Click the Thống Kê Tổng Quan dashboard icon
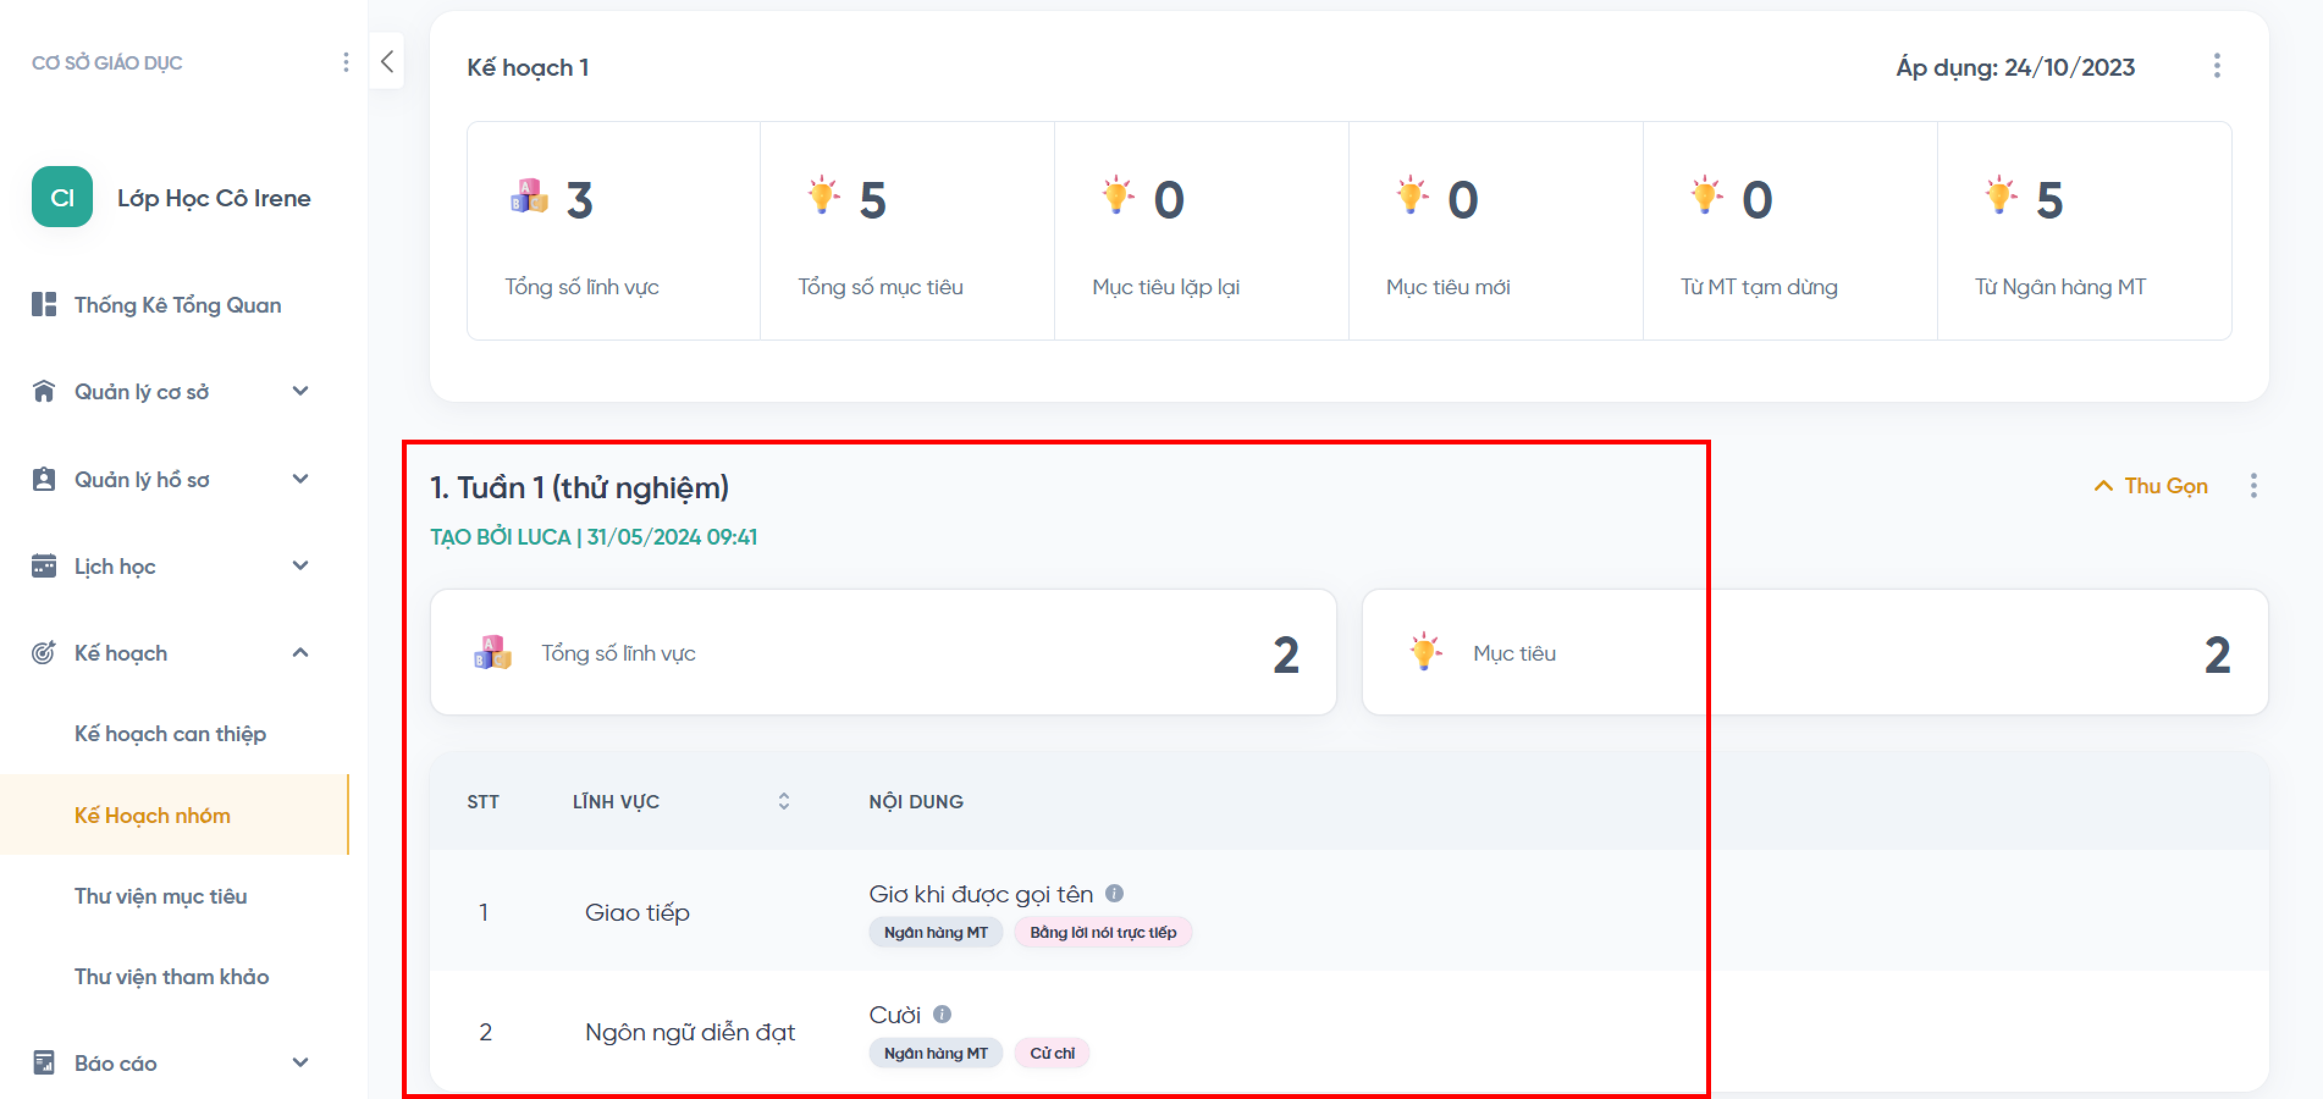 (43, 305)
